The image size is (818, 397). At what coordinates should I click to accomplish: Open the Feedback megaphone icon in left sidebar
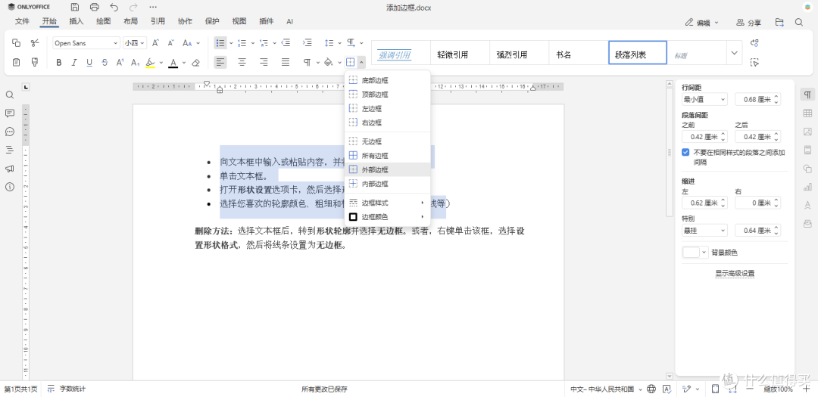pyautogui.click(x=9, y=169)
